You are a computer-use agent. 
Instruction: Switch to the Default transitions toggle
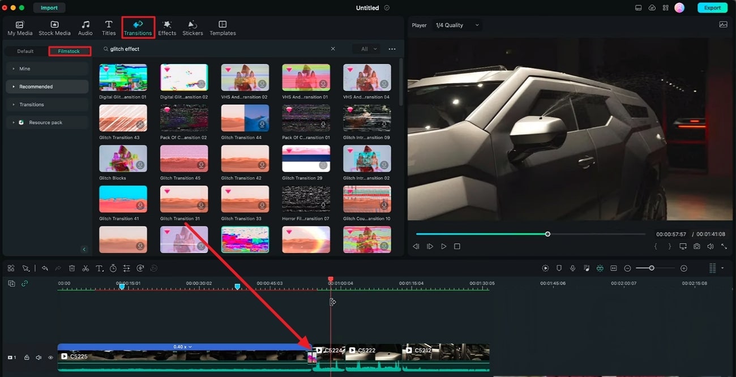pyautogui.click(x=25, y=51)
